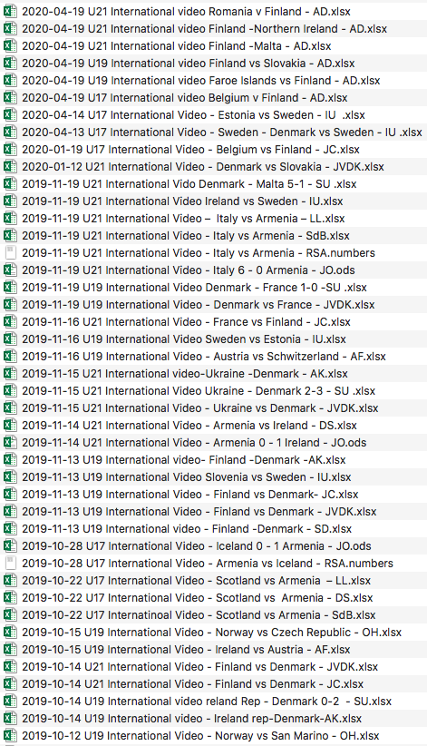The width and height of the screenshot is (427, 746).
Task: Click Excel icon of Iceland 0 - 1 Armenia JO.ods
Action: point(10,546)
